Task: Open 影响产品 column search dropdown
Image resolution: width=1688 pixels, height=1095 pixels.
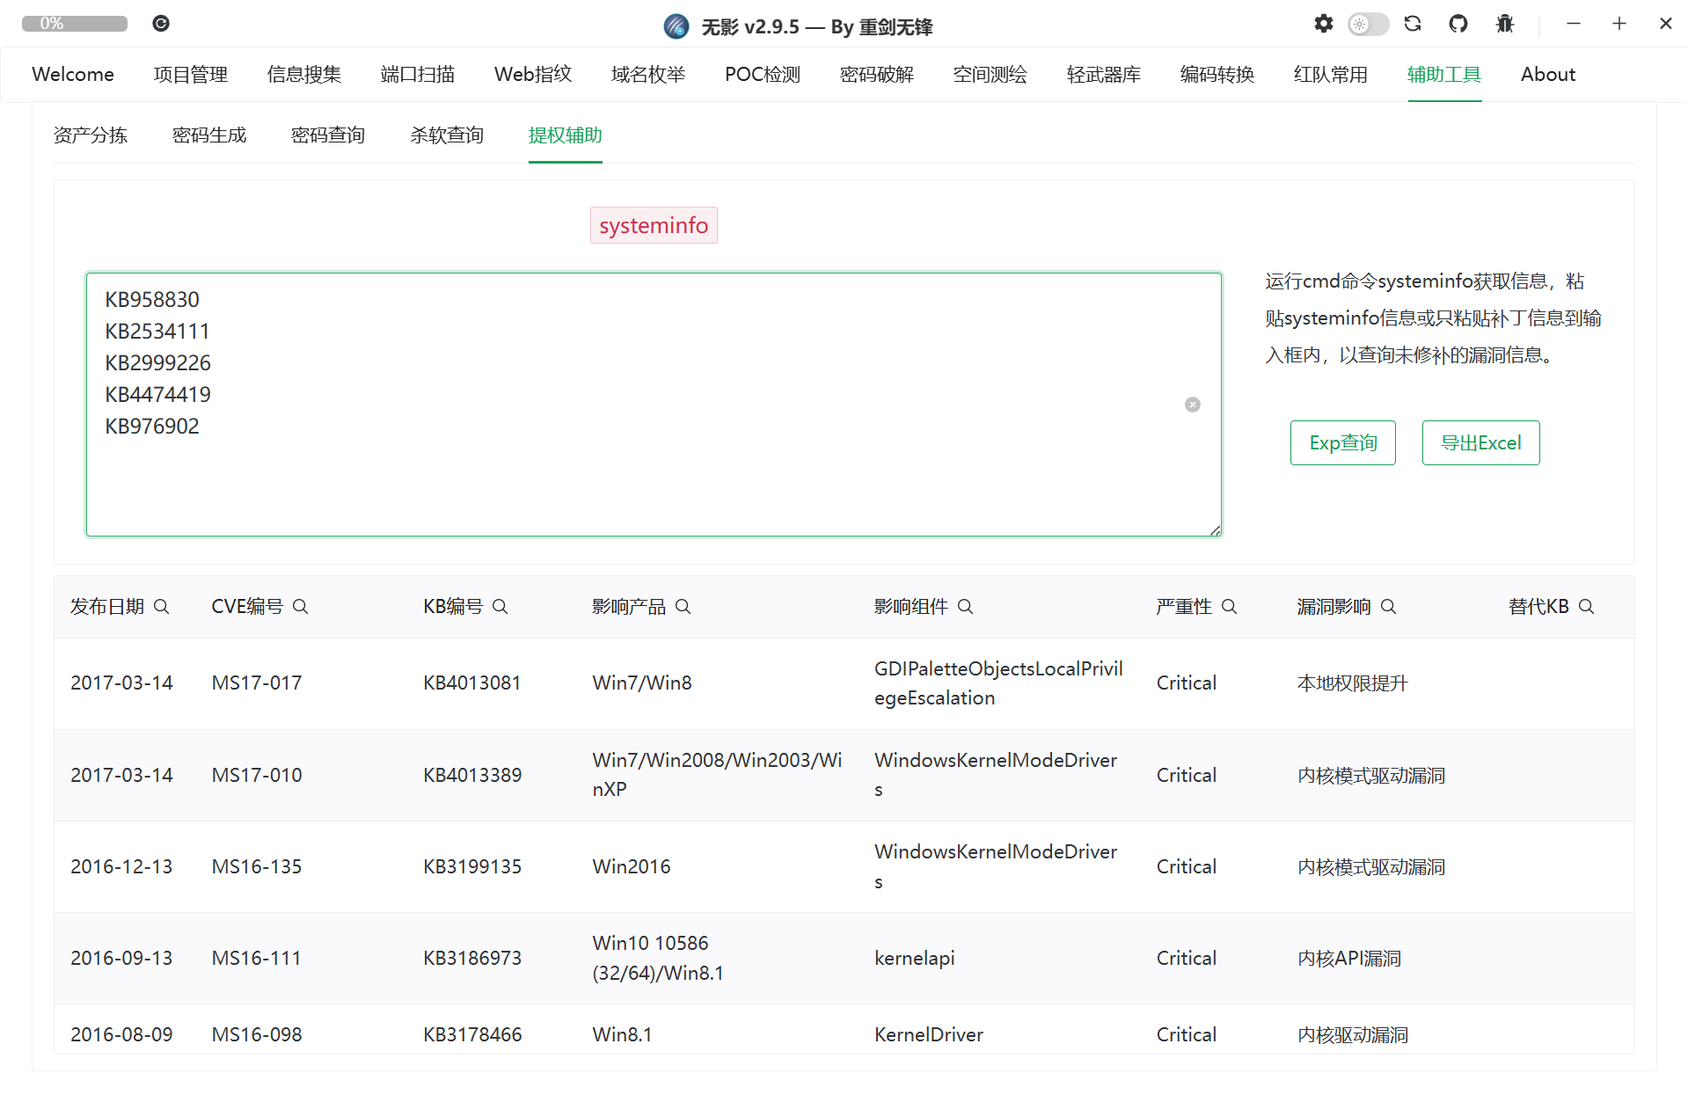Action: point(683,607)
